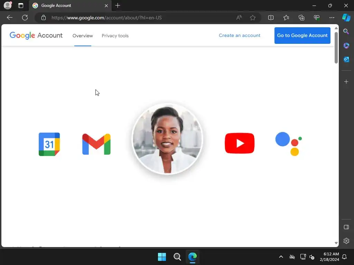Open sidebar settings gear
This screenshot has height=265, width=354.
[346, 241]
